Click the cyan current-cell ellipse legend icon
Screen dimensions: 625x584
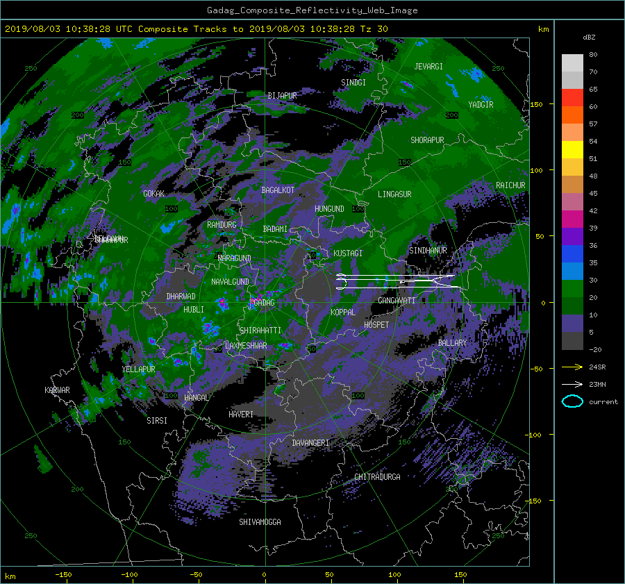(x=572, y=401)
